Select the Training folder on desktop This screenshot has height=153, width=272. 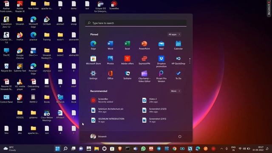click(x=47, y=37)
